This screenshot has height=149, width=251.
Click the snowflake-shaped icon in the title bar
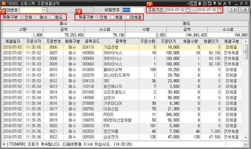[219, 3]
